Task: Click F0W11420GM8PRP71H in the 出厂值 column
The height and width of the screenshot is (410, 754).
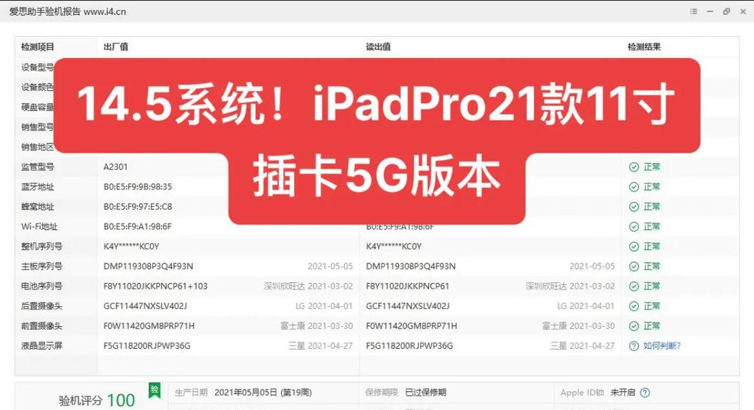Action: tap(149, 326)
